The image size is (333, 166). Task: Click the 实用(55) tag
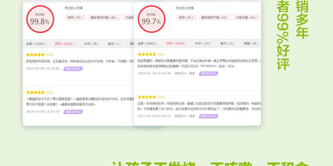point(75,18)
